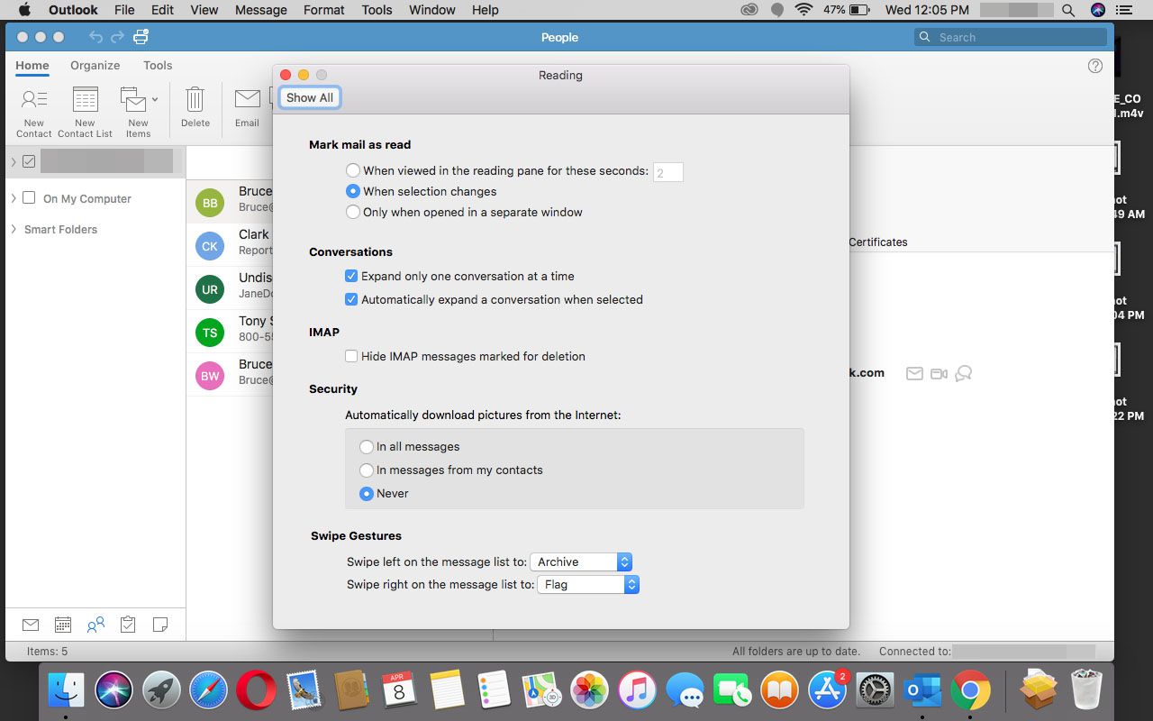This screenshot has height=721, width=1153.
Task: Open the Certificates tab in contact pane
Action: 877,242
